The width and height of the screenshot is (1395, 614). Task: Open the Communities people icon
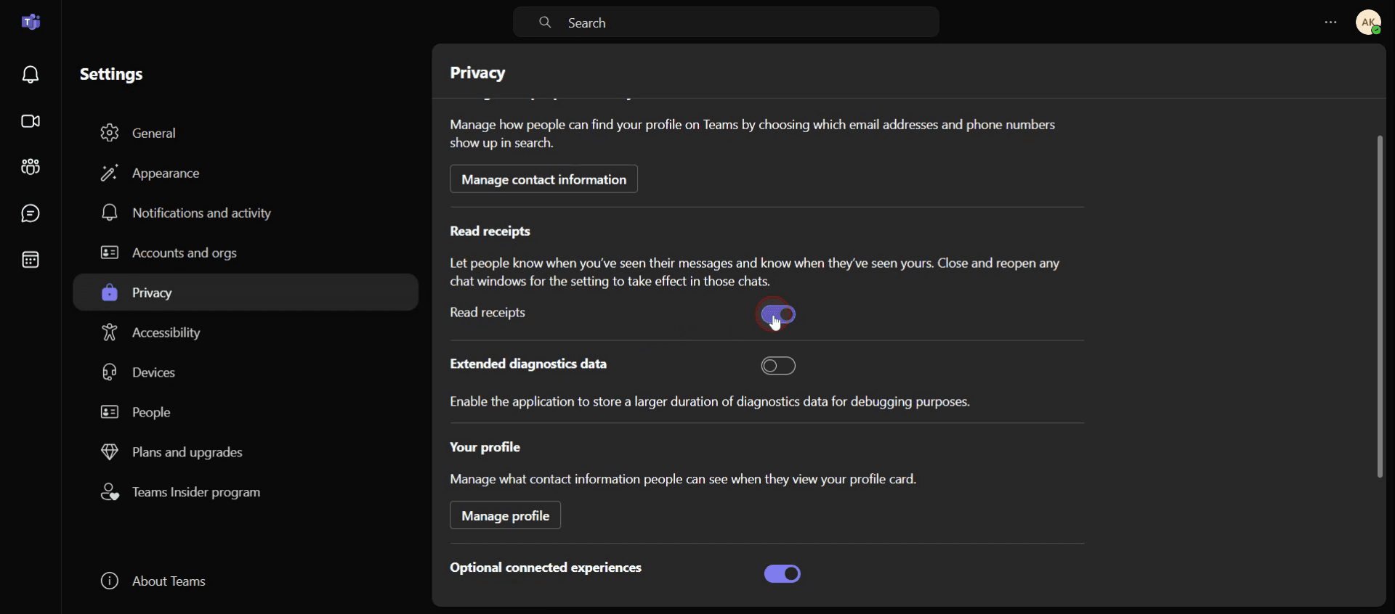[31, 167]
